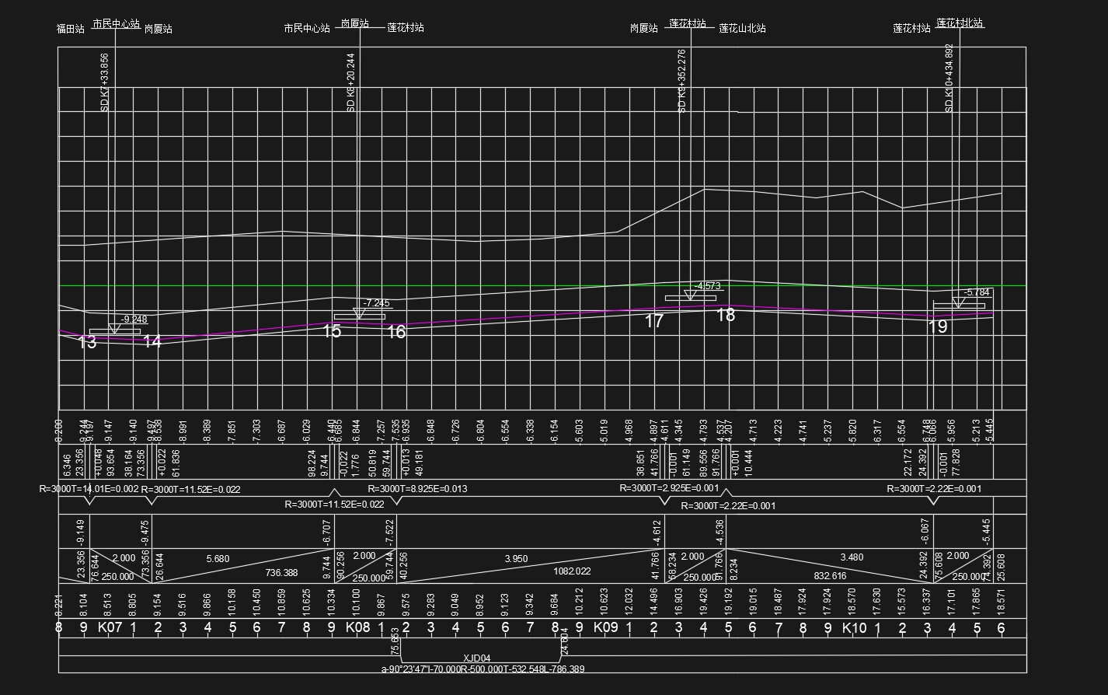Click the elevation label '-9.248'
This screenshot has width=1108, height=695.
pyautogui.click(x=134, y=320)
